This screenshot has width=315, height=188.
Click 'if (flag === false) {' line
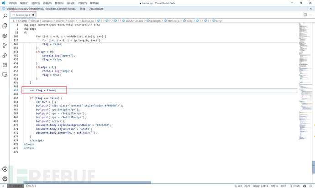point(46,98)
